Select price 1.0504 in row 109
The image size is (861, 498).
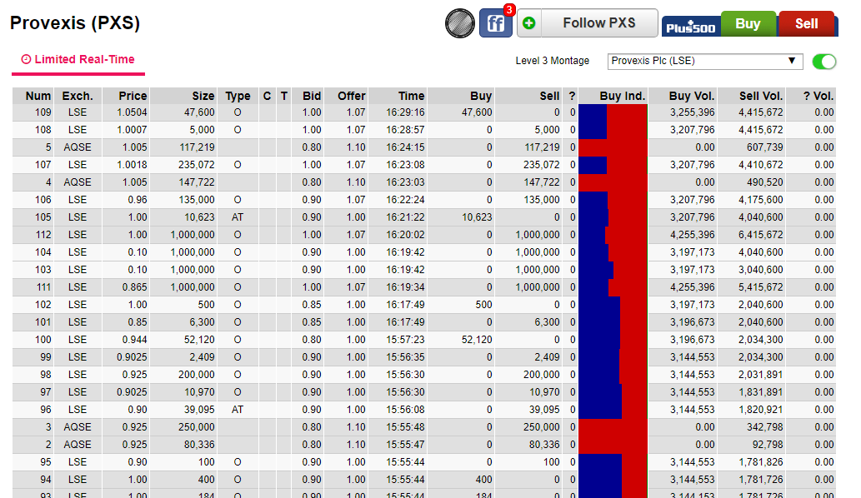pos(132,112)
